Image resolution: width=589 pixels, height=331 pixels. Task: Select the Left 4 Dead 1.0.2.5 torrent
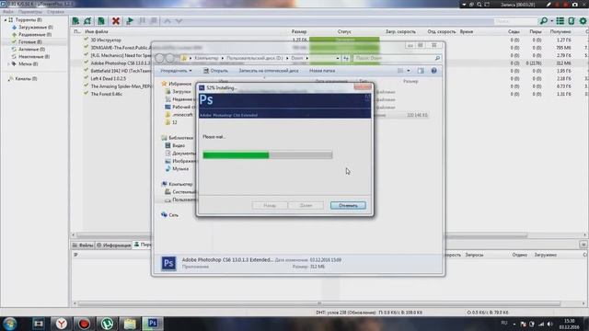coord(109,78)
